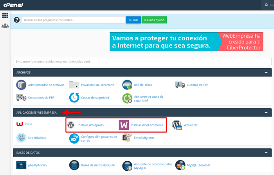The image size is (274, 175).
Task: Open the Email Migrator icon
Action: tap(127, 138)
